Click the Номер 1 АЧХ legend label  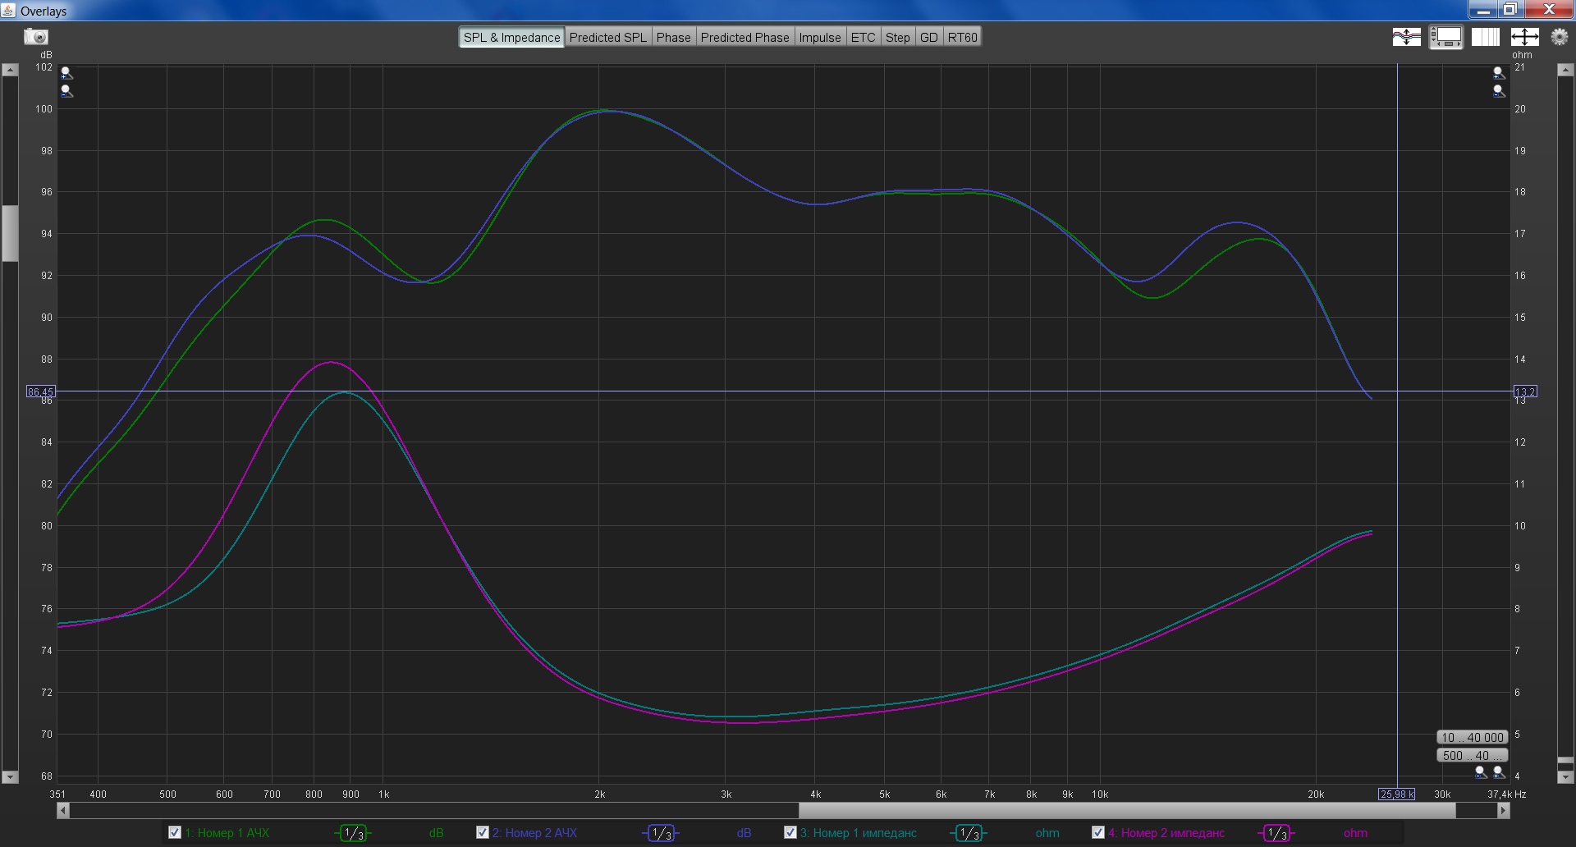(227, 833)
